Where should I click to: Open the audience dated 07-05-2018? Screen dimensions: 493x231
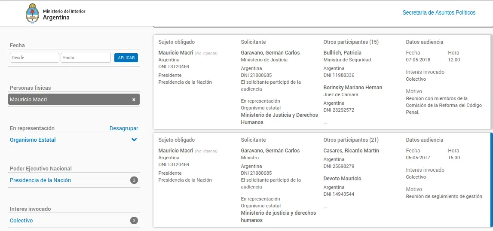[x=322, y=82]
